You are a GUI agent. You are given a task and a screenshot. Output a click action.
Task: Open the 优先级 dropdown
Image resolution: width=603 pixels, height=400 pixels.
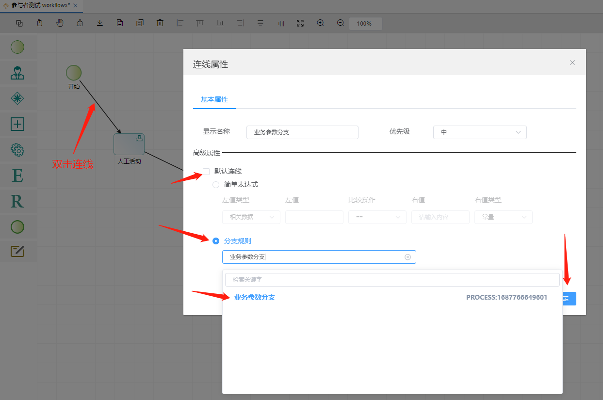tap(479, 132)
